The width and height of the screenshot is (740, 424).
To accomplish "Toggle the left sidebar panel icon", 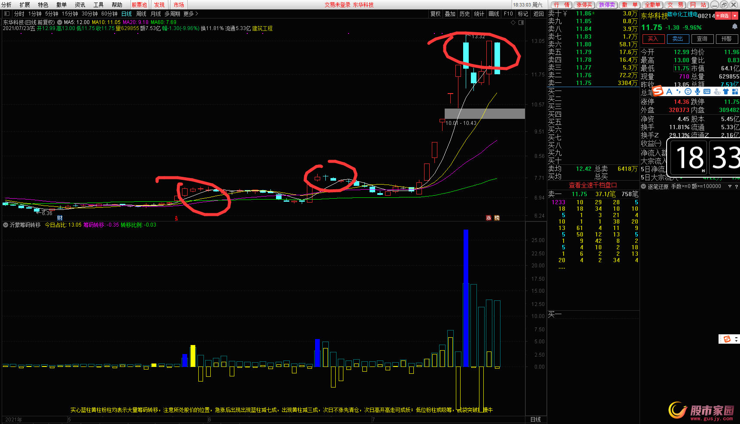I will click(x=7, y=14).
